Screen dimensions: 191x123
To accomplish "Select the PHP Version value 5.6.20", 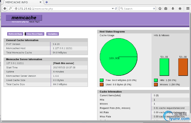I will (x=56, y=44).
